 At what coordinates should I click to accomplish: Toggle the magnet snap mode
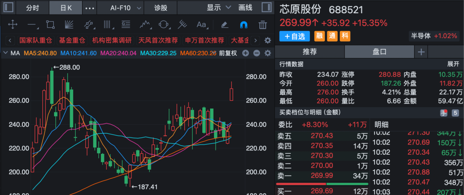click(x=244, y=24)
